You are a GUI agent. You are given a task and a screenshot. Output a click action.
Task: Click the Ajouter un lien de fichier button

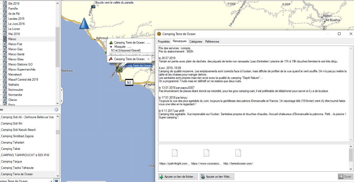pos(178,177)
